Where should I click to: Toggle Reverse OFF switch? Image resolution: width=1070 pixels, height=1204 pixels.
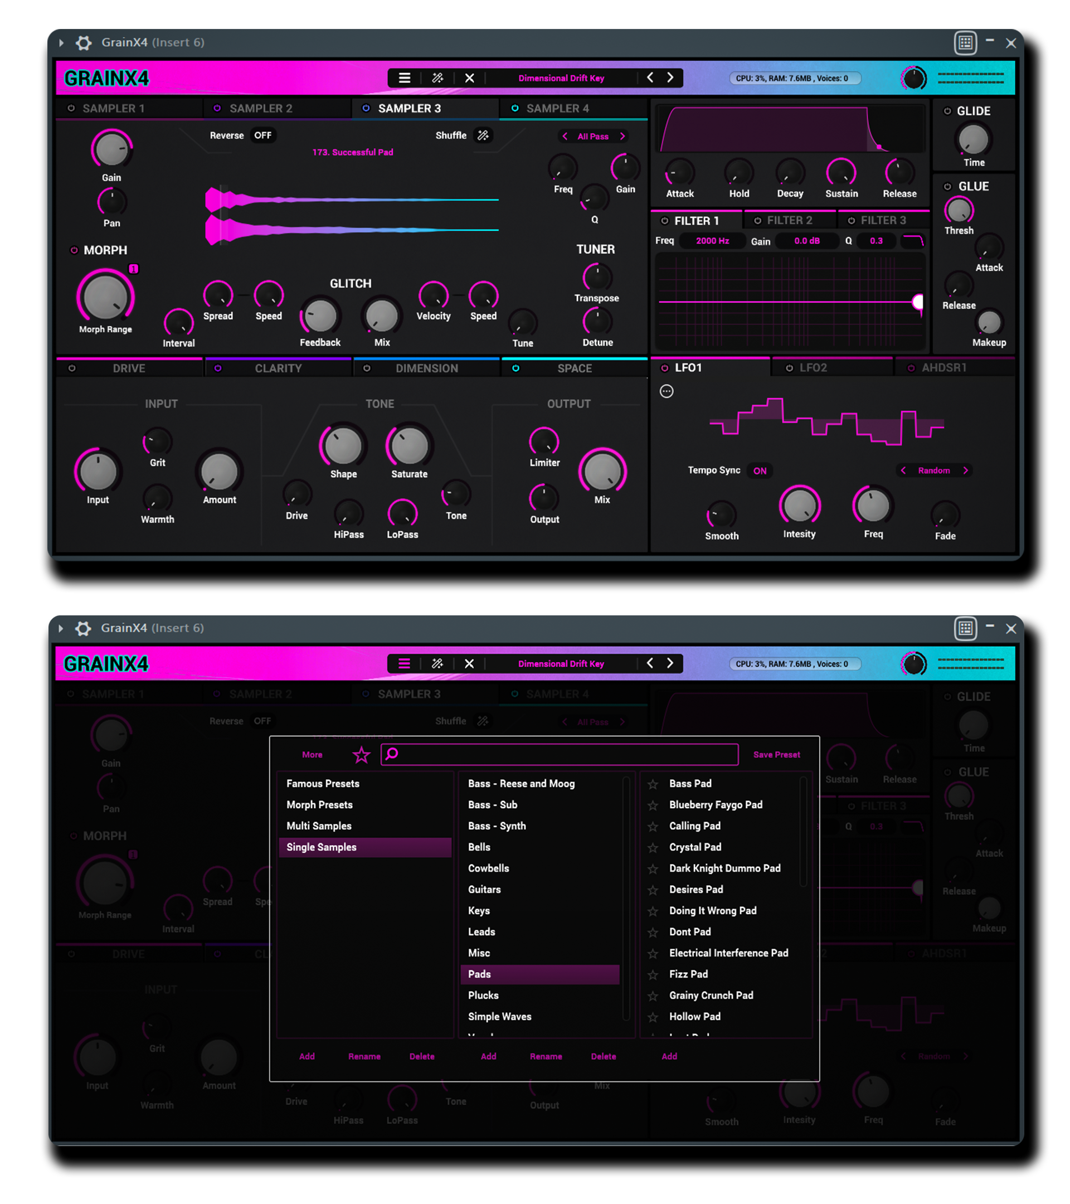(262, 135)
